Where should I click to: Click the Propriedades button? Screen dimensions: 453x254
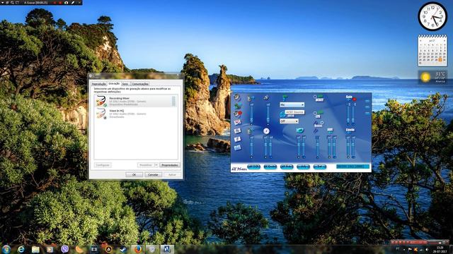point(170,165)
